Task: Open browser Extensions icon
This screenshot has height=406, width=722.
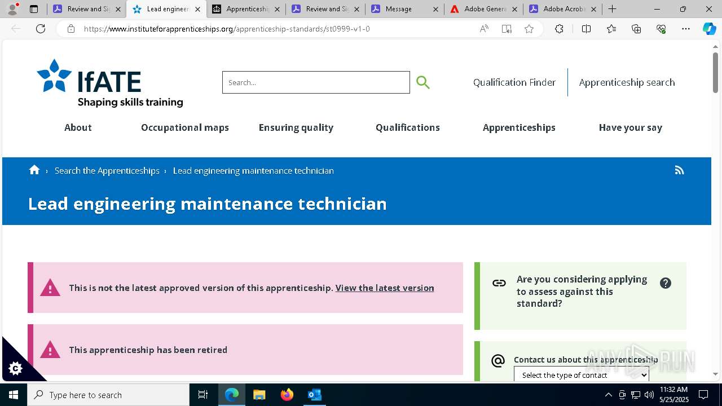Action: tap(559, 29)
